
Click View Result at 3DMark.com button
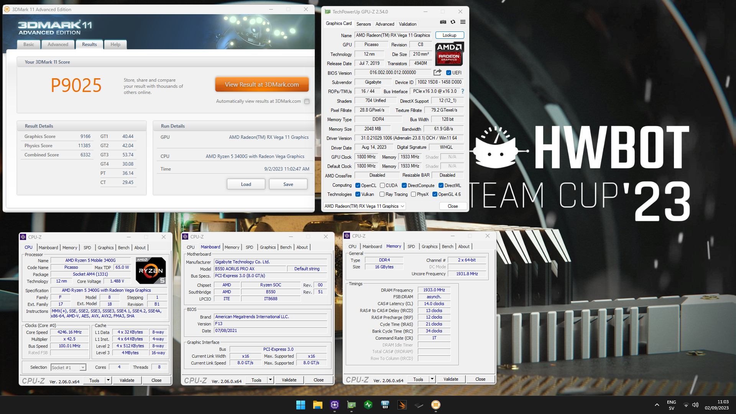click(x=262, y=85)
